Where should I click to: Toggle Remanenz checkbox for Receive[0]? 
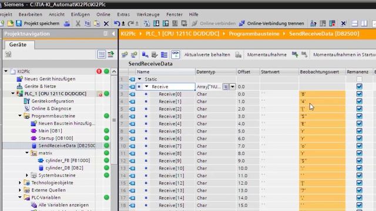(359, 94)
